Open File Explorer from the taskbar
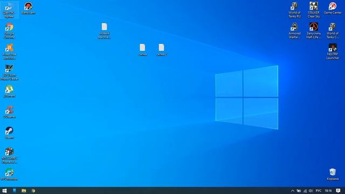Image resolution: width=345 pixels, height=194 pixels. click(x=24, y=190)
